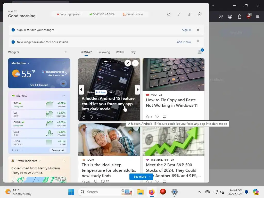
Task: Select the first Markets page dot
Action: point(13,150)
